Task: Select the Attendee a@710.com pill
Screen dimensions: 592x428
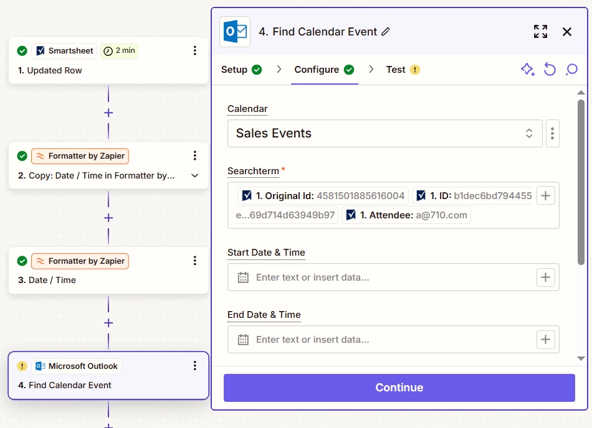Action: 406,215
